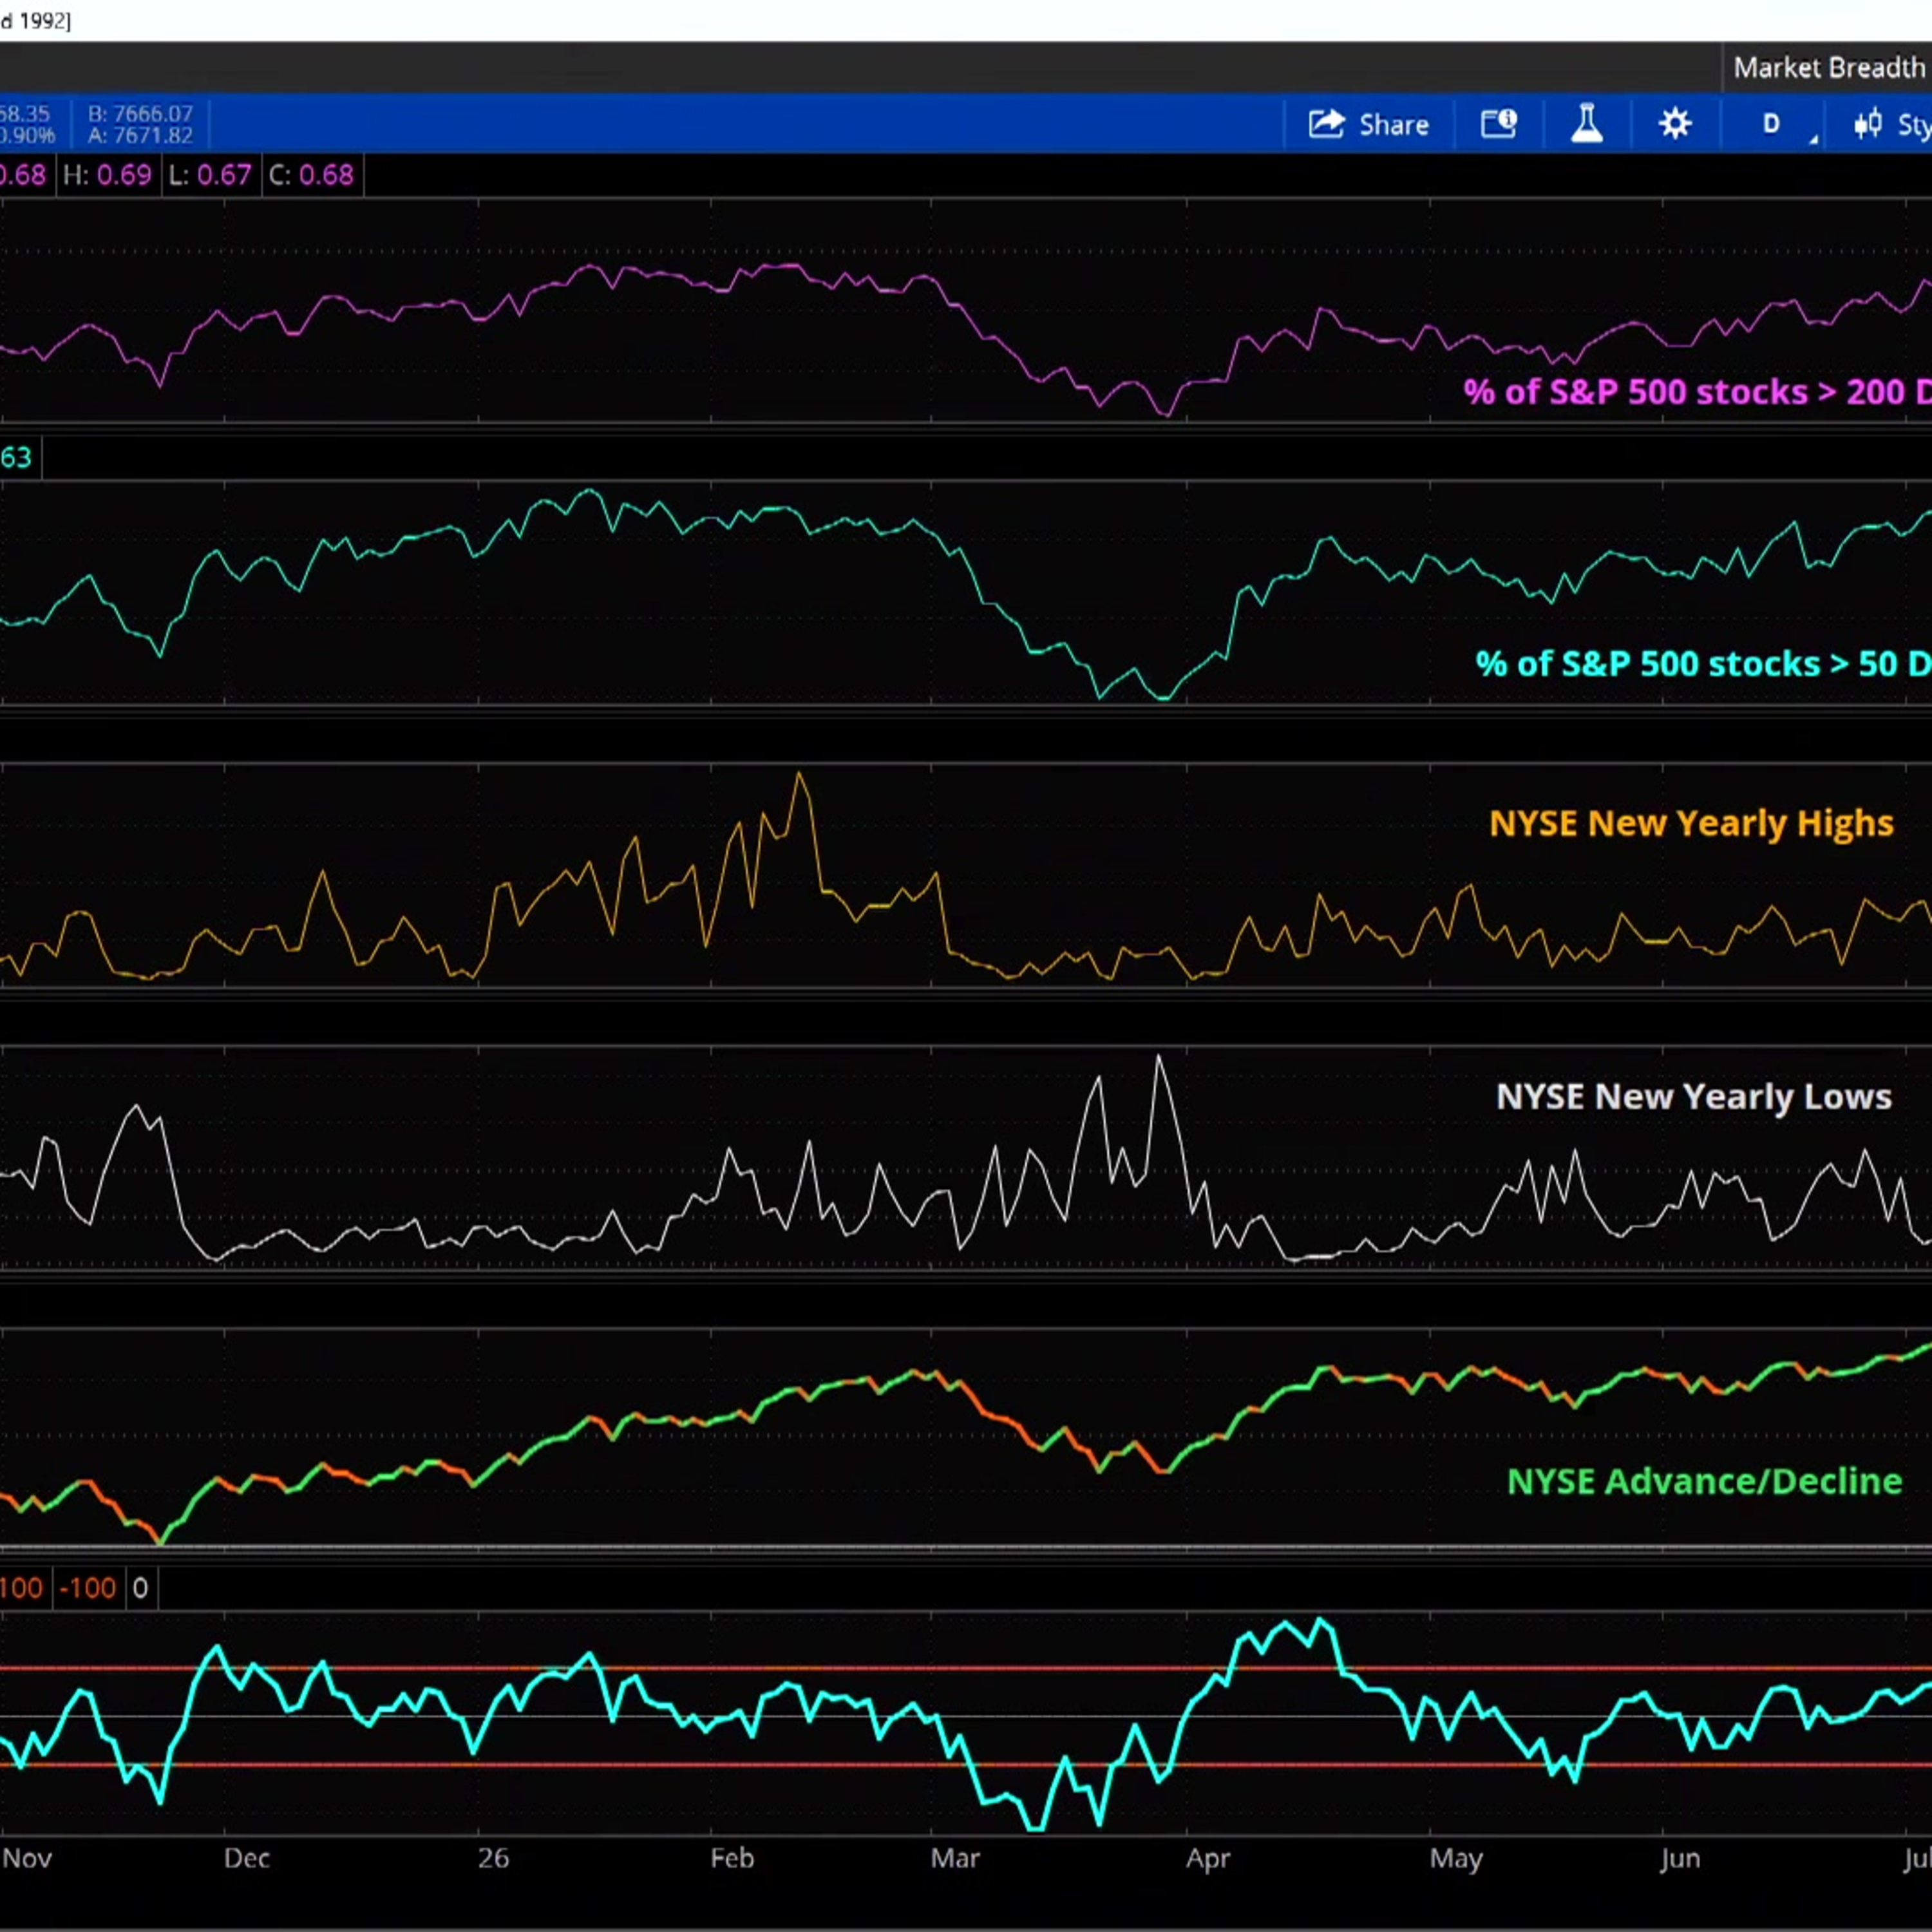
Task: Click the 'NYSE New Yearly Highs' label
Action: [1691, 823]
